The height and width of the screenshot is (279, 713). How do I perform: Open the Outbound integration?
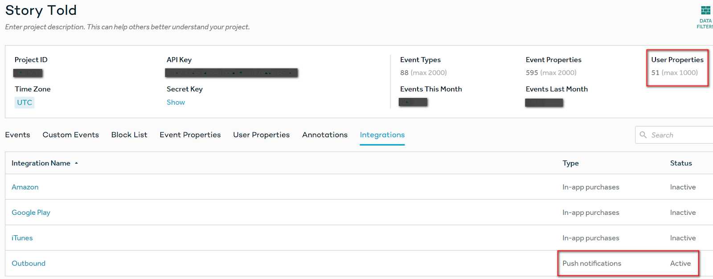pos(29,263)
